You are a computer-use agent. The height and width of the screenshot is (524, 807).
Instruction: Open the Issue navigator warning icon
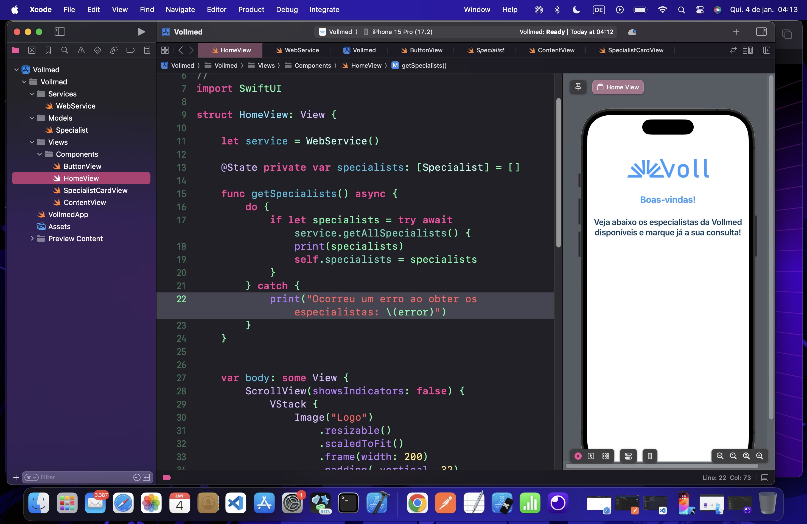point(81,50)
